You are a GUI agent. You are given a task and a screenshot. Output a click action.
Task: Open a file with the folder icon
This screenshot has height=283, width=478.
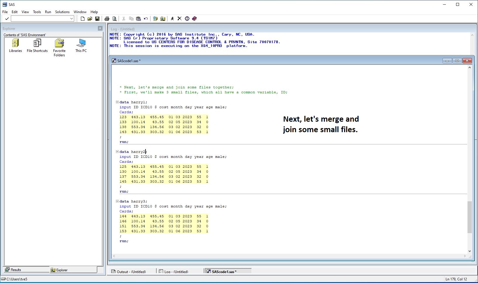click(x=90, y=19)
